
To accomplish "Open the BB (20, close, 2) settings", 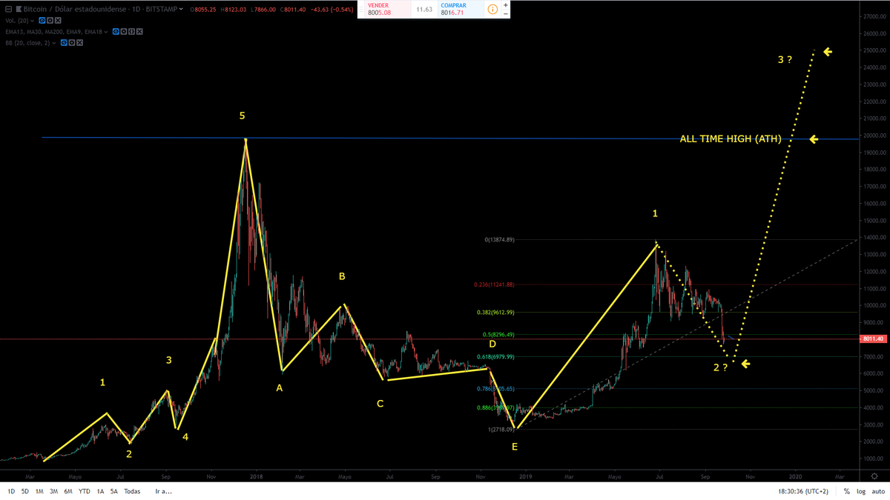I will pos(71,43).
